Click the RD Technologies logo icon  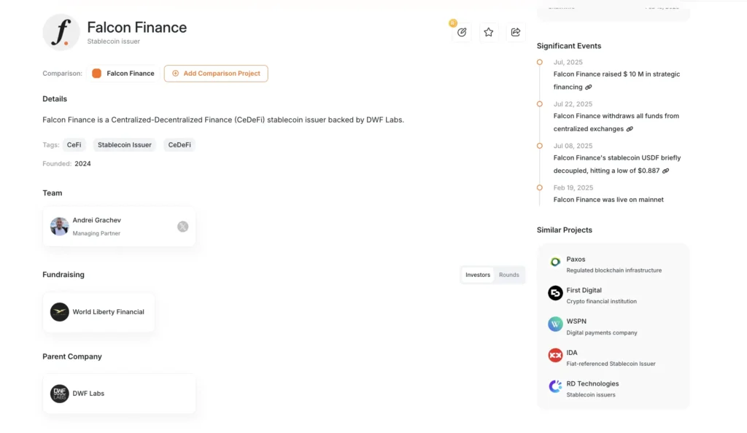(x=555, y=386)
